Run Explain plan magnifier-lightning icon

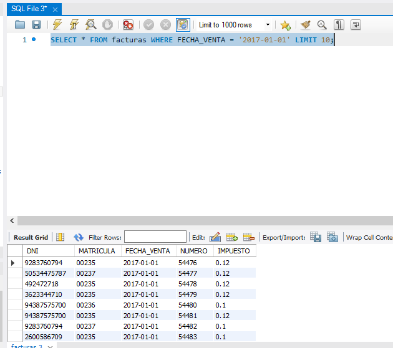90,25
